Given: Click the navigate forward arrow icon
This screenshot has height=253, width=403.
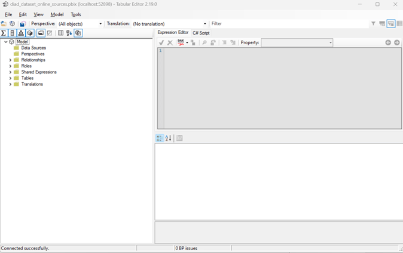Looking at the screenshot, I should 397,43.
